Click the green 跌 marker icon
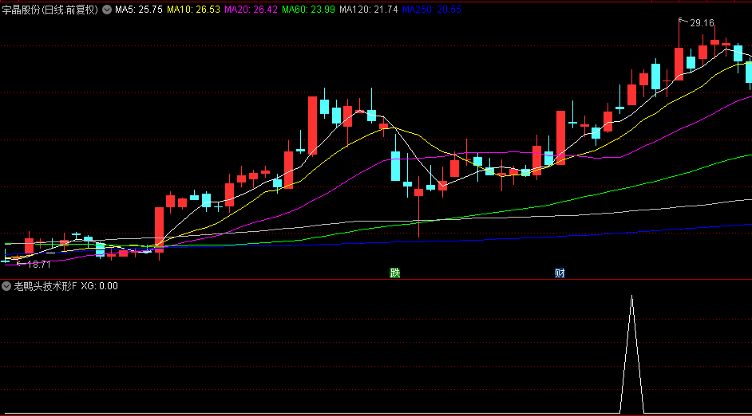Viewport: 752px width, 416px height. tap(394, 273)
